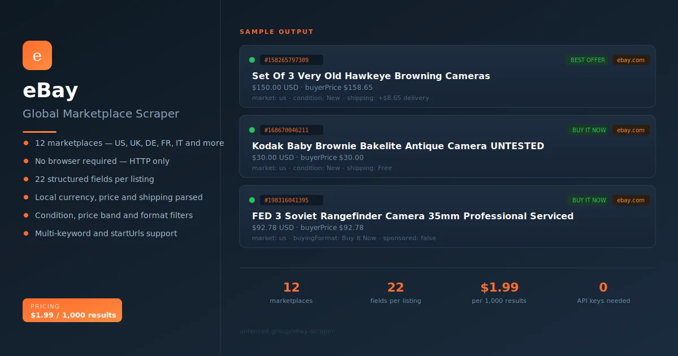The width and height of the screenshot is (678, 356).
Task: Click the 'unfenced-group/ebay-scraper' footer text
Action: click(x=286, y=331)
